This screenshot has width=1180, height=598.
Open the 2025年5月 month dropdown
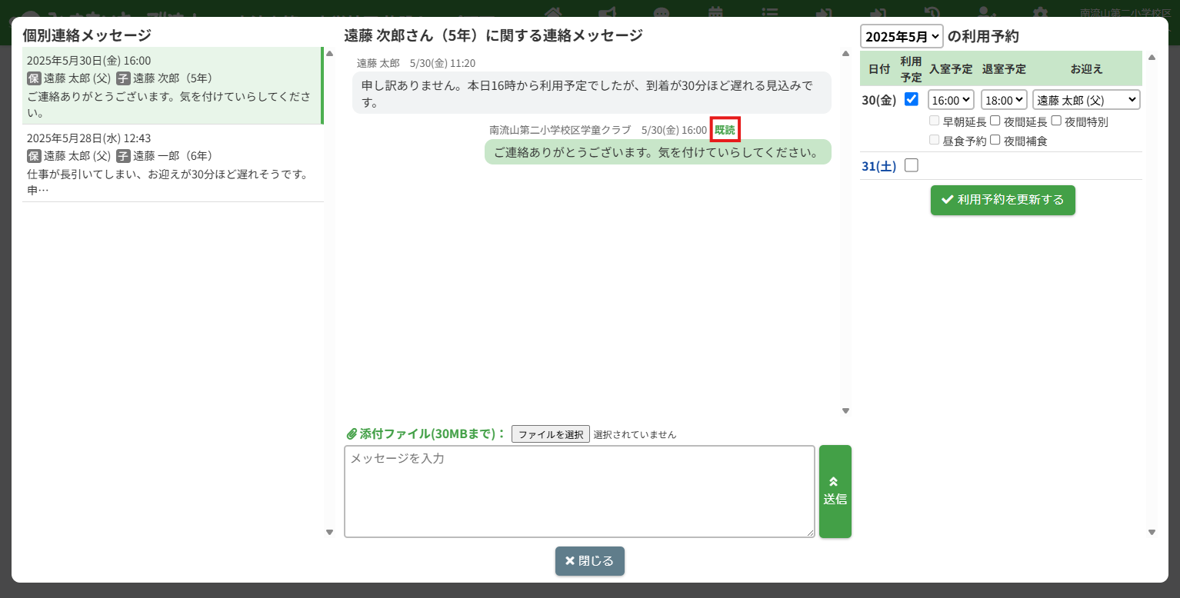(x=901, y=36)
